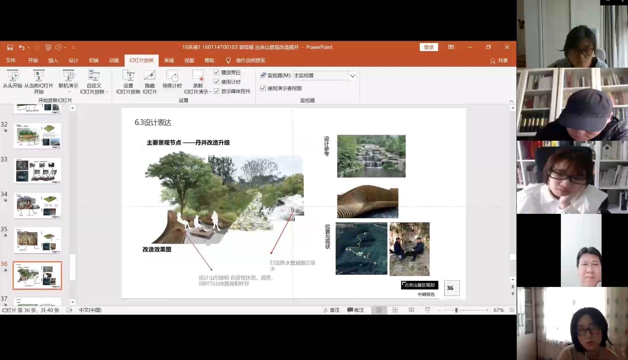Open the 设计 ribbon tab
This screenshot has width=628, height=360.
point(73,61)
